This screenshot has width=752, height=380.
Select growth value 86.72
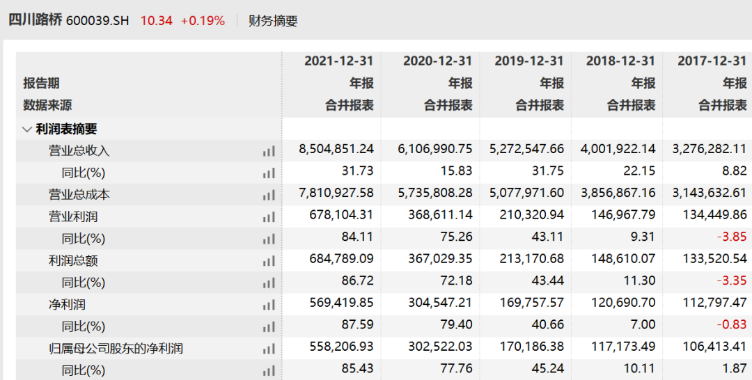(357, 280)
